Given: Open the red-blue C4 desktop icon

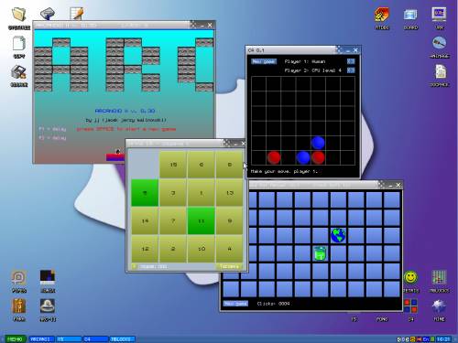Looking at the screenshot, I should (x=410, y=306).
